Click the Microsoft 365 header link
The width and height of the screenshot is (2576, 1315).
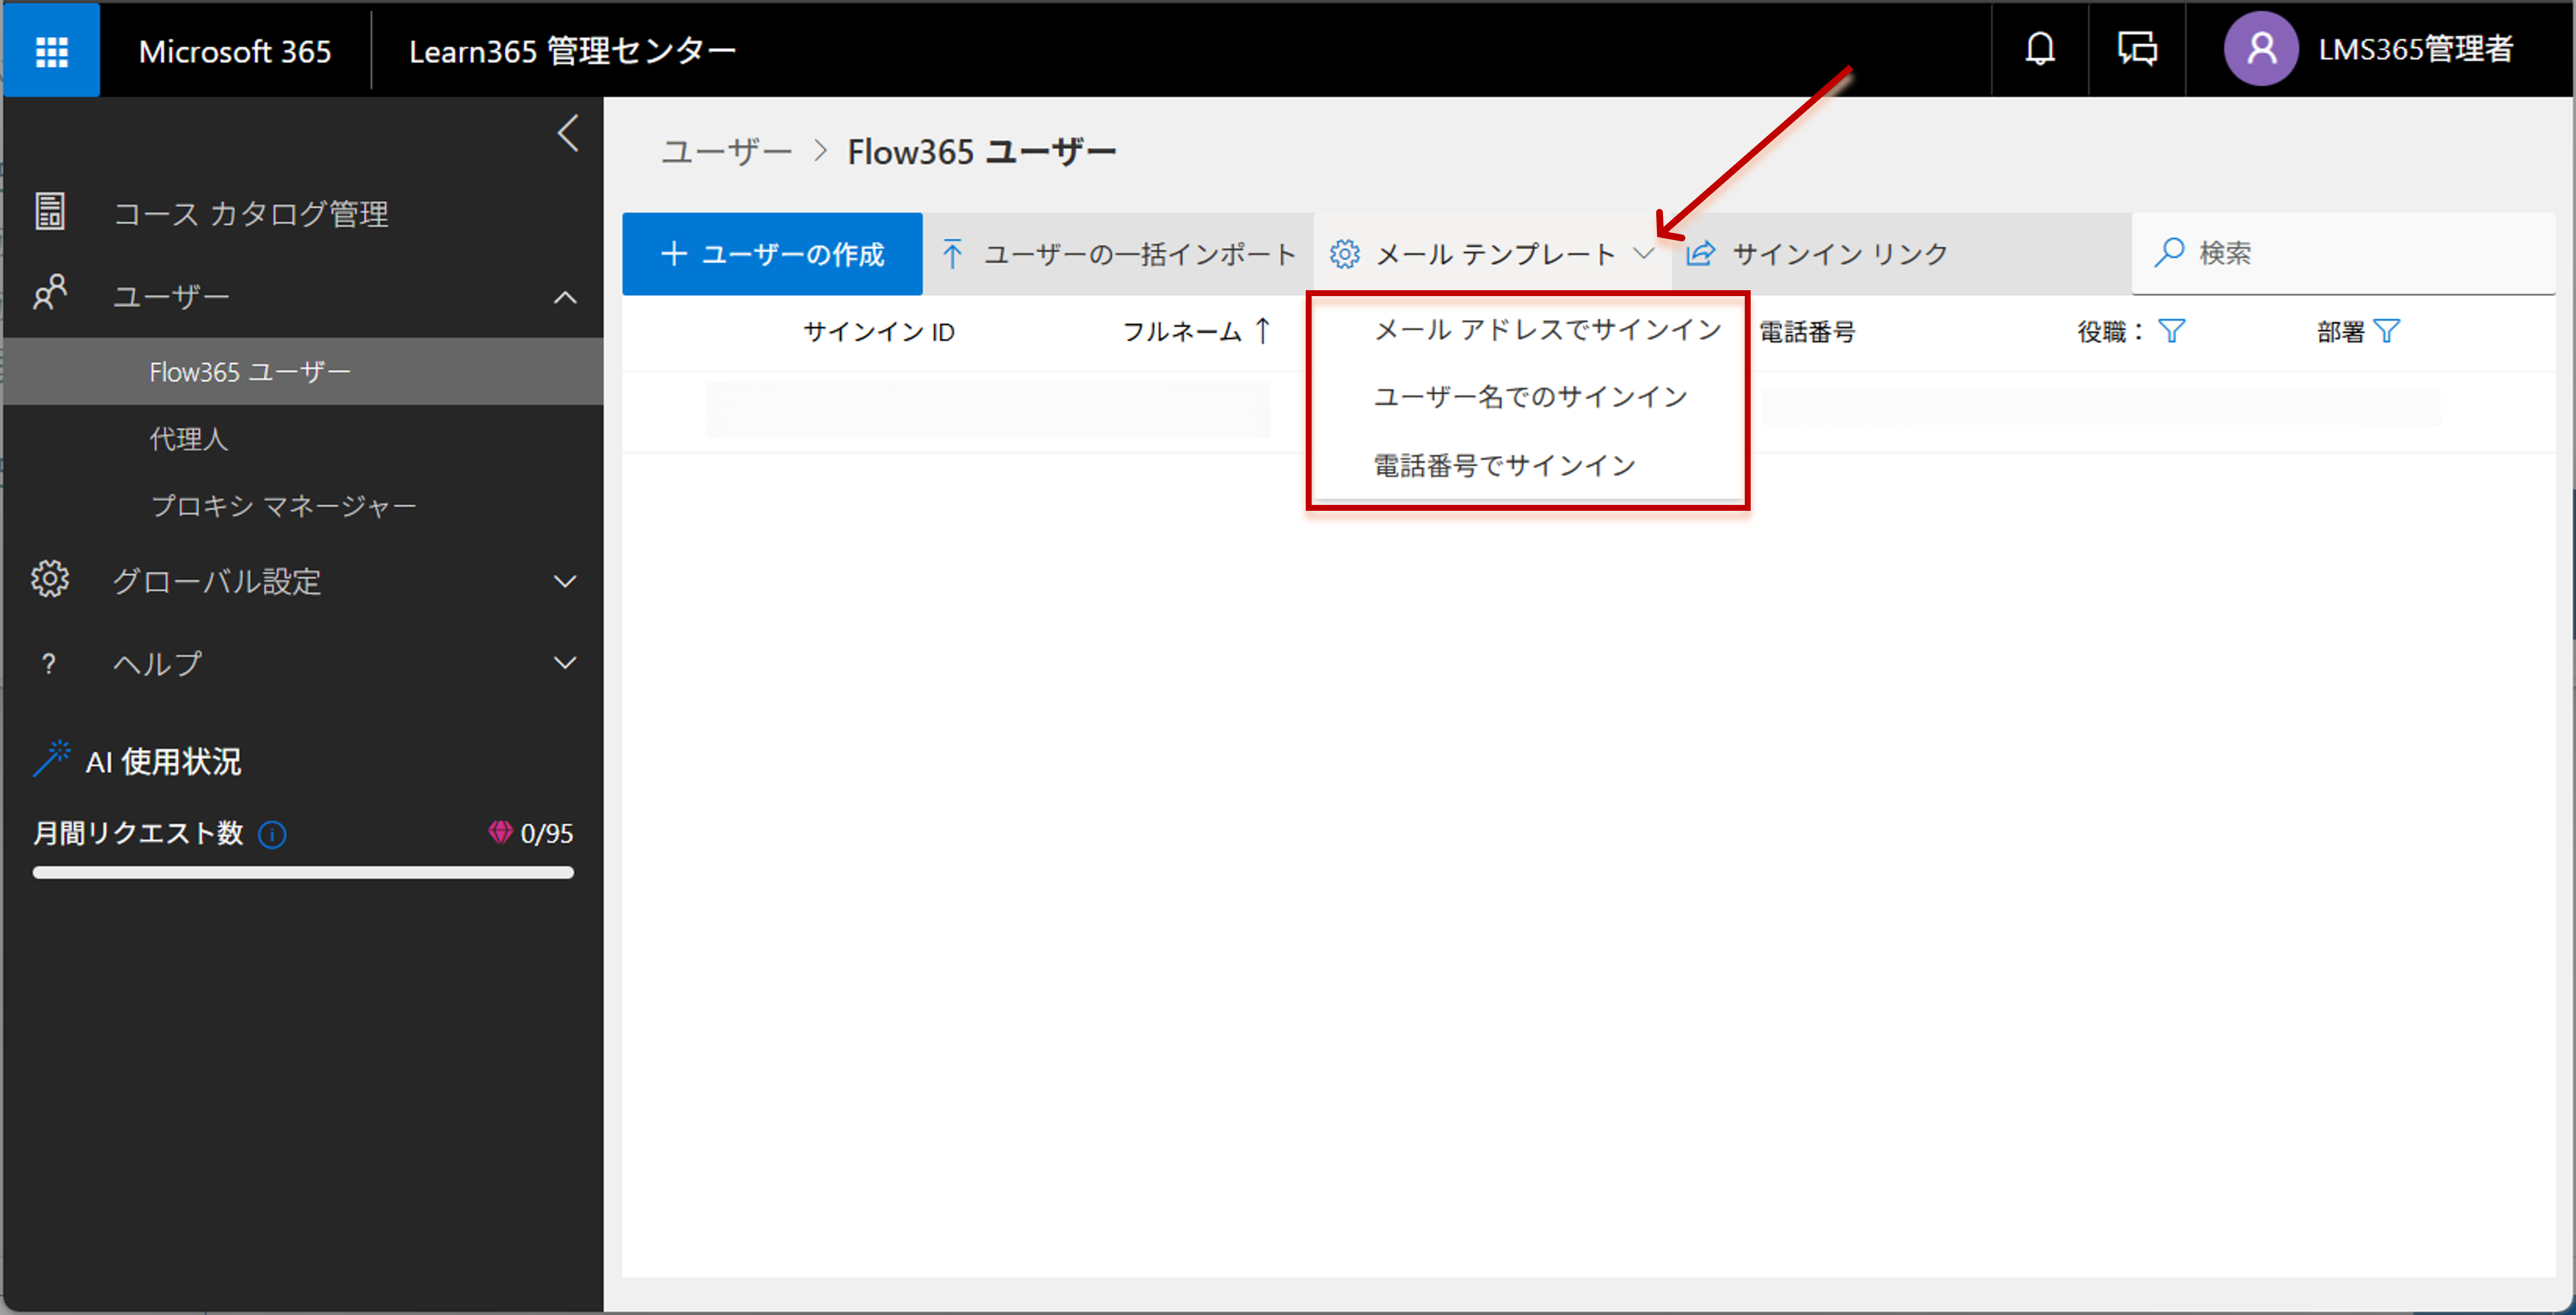(x=235, y=50)
